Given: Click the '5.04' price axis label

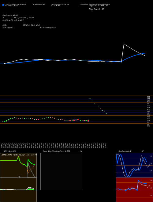Looking at the screenshot, I should [x=148, y=107].
